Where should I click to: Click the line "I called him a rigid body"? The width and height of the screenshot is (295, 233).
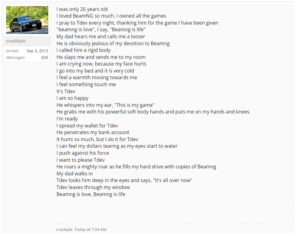(84, 50)
